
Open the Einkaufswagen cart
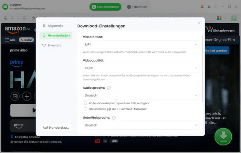coord(221,30)
